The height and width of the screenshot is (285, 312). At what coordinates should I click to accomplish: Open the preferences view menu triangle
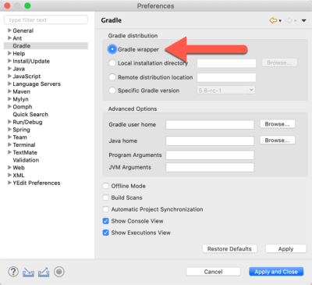click(303, 20)
